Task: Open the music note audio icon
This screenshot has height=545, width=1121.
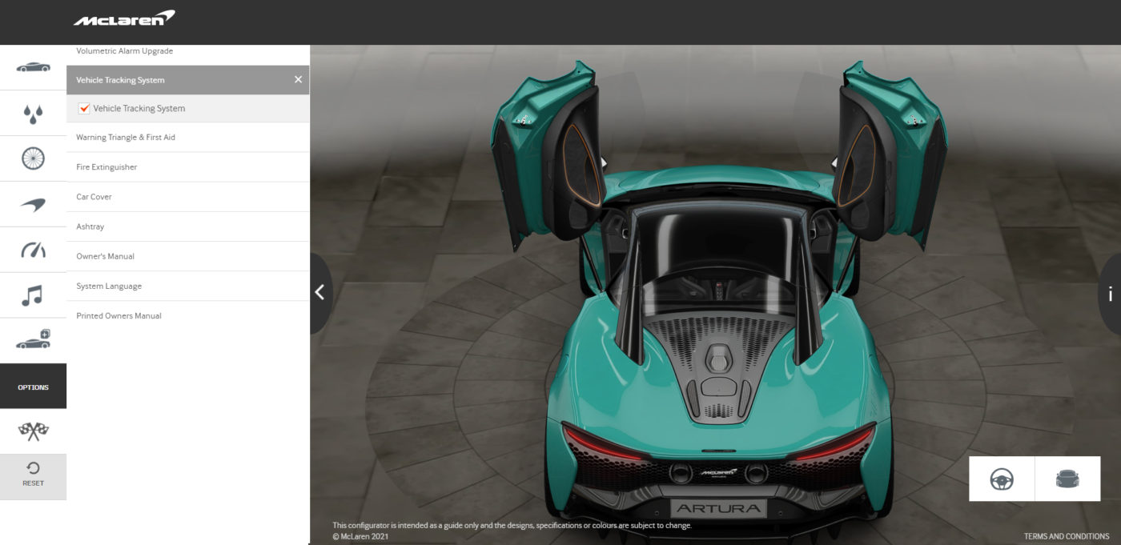Action: (x=33, y=295)
